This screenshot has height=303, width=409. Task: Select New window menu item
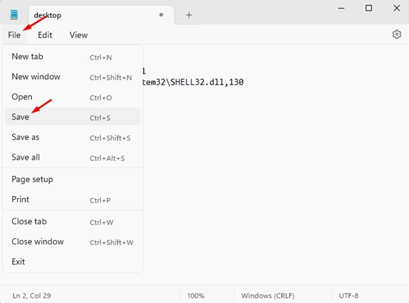pyautogui.click(x=72, y=77)
